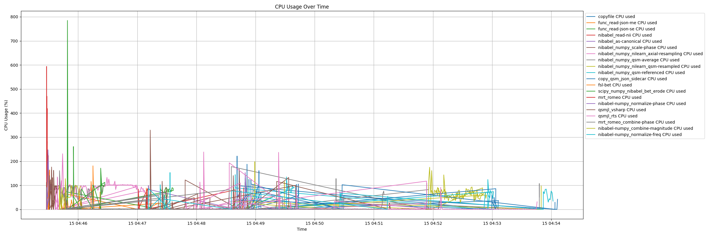Click the "600" y-axis tick label
Image resolution: width=709 pixels, height=236 pixels.
(14, 65)
